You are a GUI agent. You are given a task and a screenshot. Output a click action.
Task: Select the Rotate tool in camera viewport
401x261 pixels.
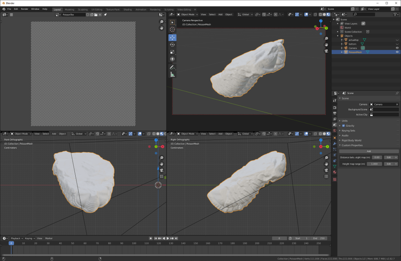(x=172, y=45)
